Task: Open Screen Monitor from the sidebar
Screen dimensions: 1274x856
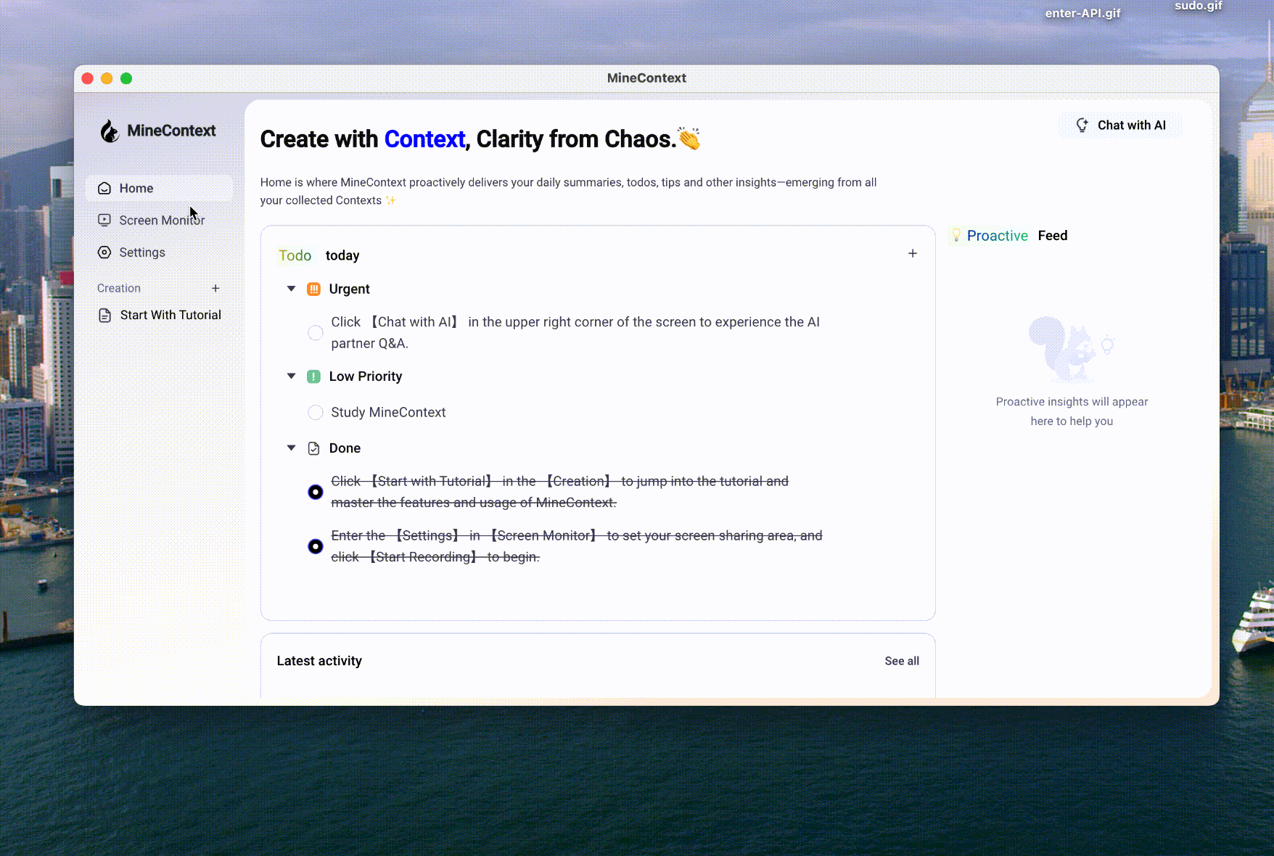Action: (161, 221)
